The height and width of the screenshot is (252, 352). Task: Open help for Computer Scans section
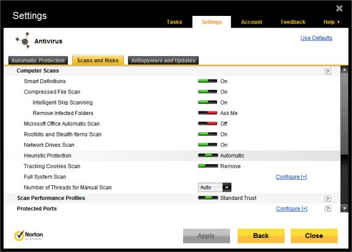328,72
